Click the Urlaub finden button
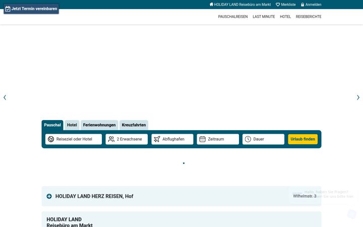The height and width of the screenshot is (227, 363). [303, 139]
